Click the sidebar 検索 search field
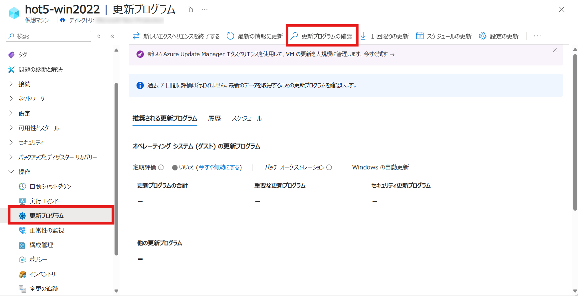This screenshot has width=578, height=296. point(49,36)
